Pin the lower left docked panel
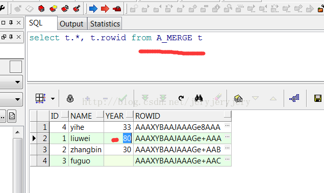Image resolution: width=324 pixels, height=193 pixels. 11,37
